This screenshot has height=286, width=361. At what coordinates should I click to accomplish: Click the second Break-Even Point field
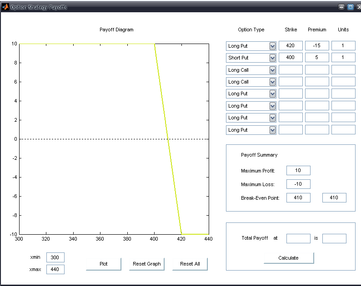pos(334,197)
